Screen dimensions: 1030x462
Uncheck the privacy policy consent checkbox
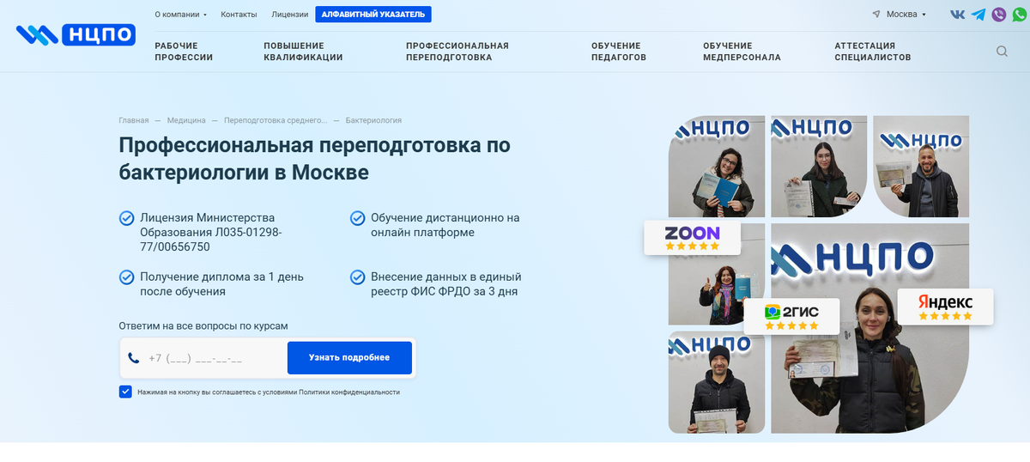pyautogui.click(x=125, y=392)
